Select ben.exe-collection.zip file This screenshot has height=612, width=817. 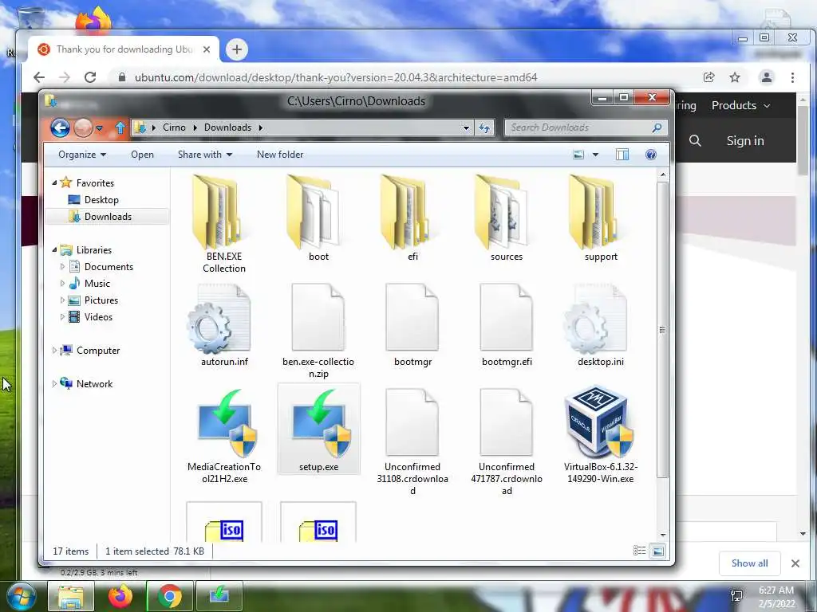(x=318, y=331)
